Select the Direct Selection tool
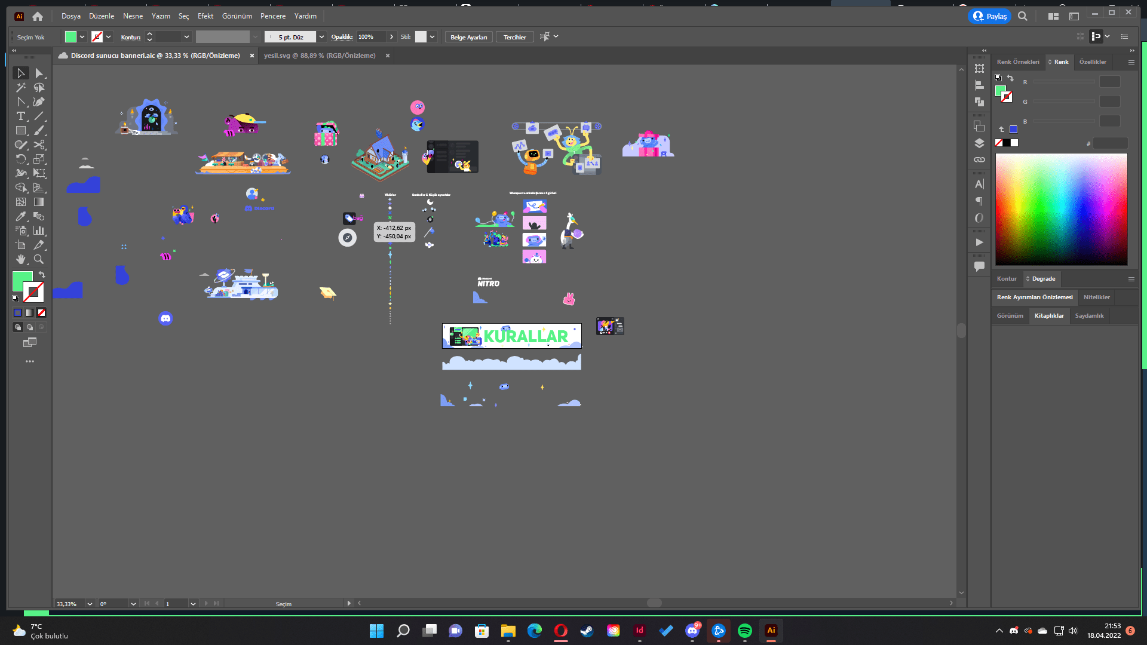 point(39,73)
